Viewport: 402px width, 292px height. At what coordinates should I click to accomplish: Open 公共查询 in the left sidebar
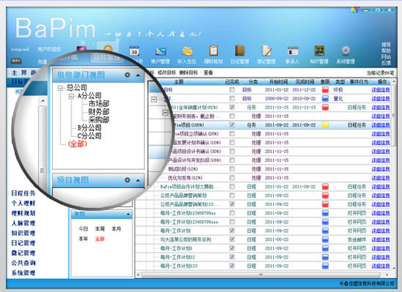pos(23,263)
